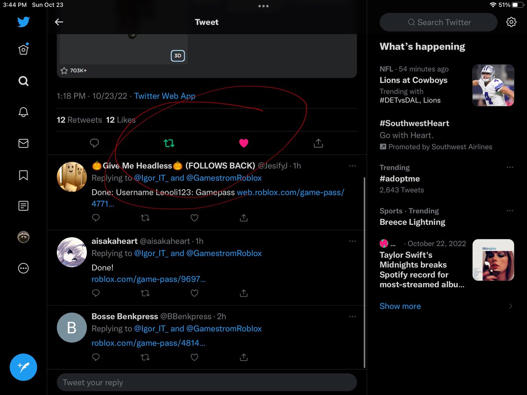Share the Give Me Headless reply

pos(244,218)
